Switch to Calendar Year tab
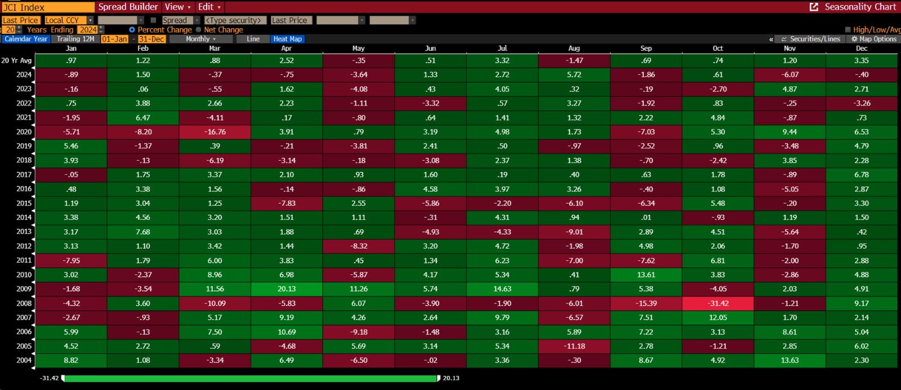901x390 pixels. click(26, 39)
